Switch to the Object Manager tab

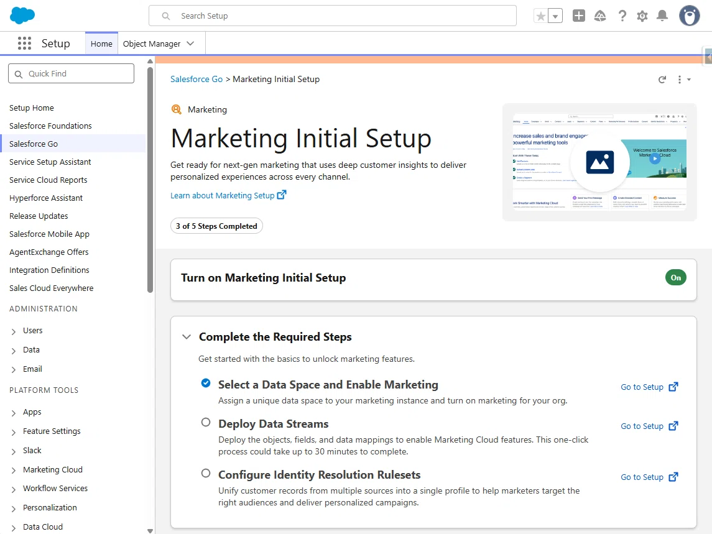(x=152, y=44)
